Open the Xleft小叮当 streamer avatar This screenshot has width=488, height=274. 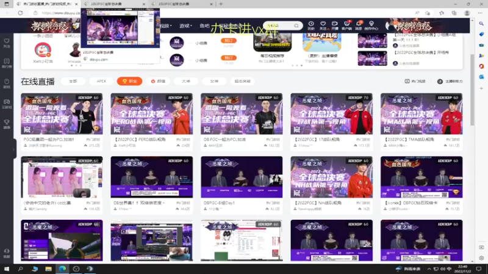coord(43,50)
